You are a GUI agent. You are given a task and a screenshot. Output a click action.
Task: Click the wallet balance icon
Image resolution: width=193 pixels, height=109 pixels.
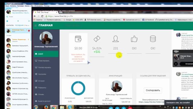pos(78,39)
